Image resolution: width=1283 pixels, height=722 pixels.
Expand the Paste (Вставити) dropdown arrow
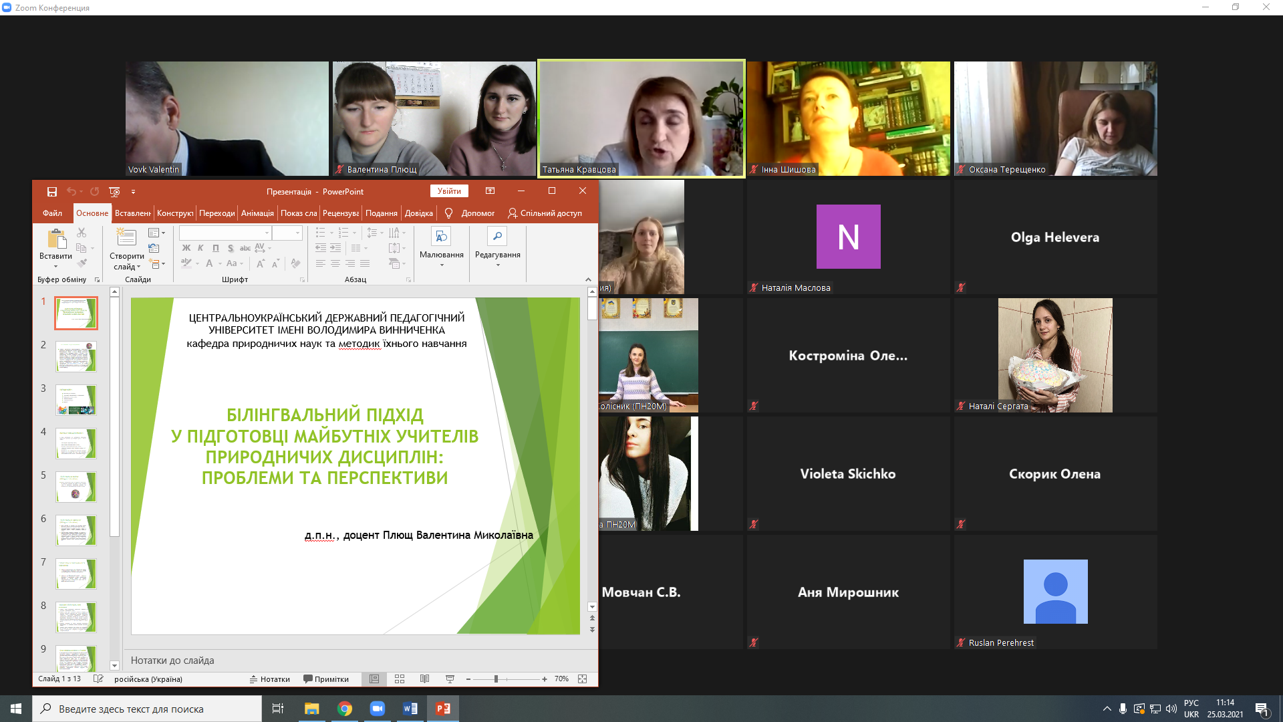pos(55,267)
